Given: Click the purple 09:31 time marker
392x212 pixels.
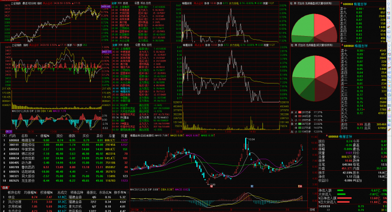Looking at the screenshot, I should point(8,132).
